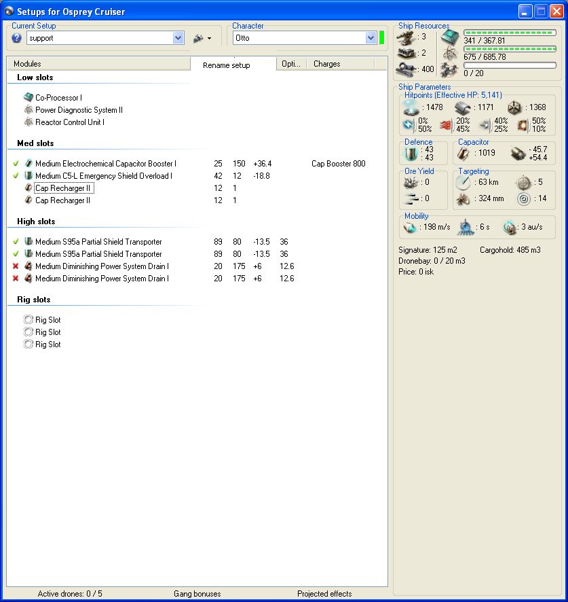Open Projected effects in the status bar
The image size is (568, 602).
[x=324, y=594]
